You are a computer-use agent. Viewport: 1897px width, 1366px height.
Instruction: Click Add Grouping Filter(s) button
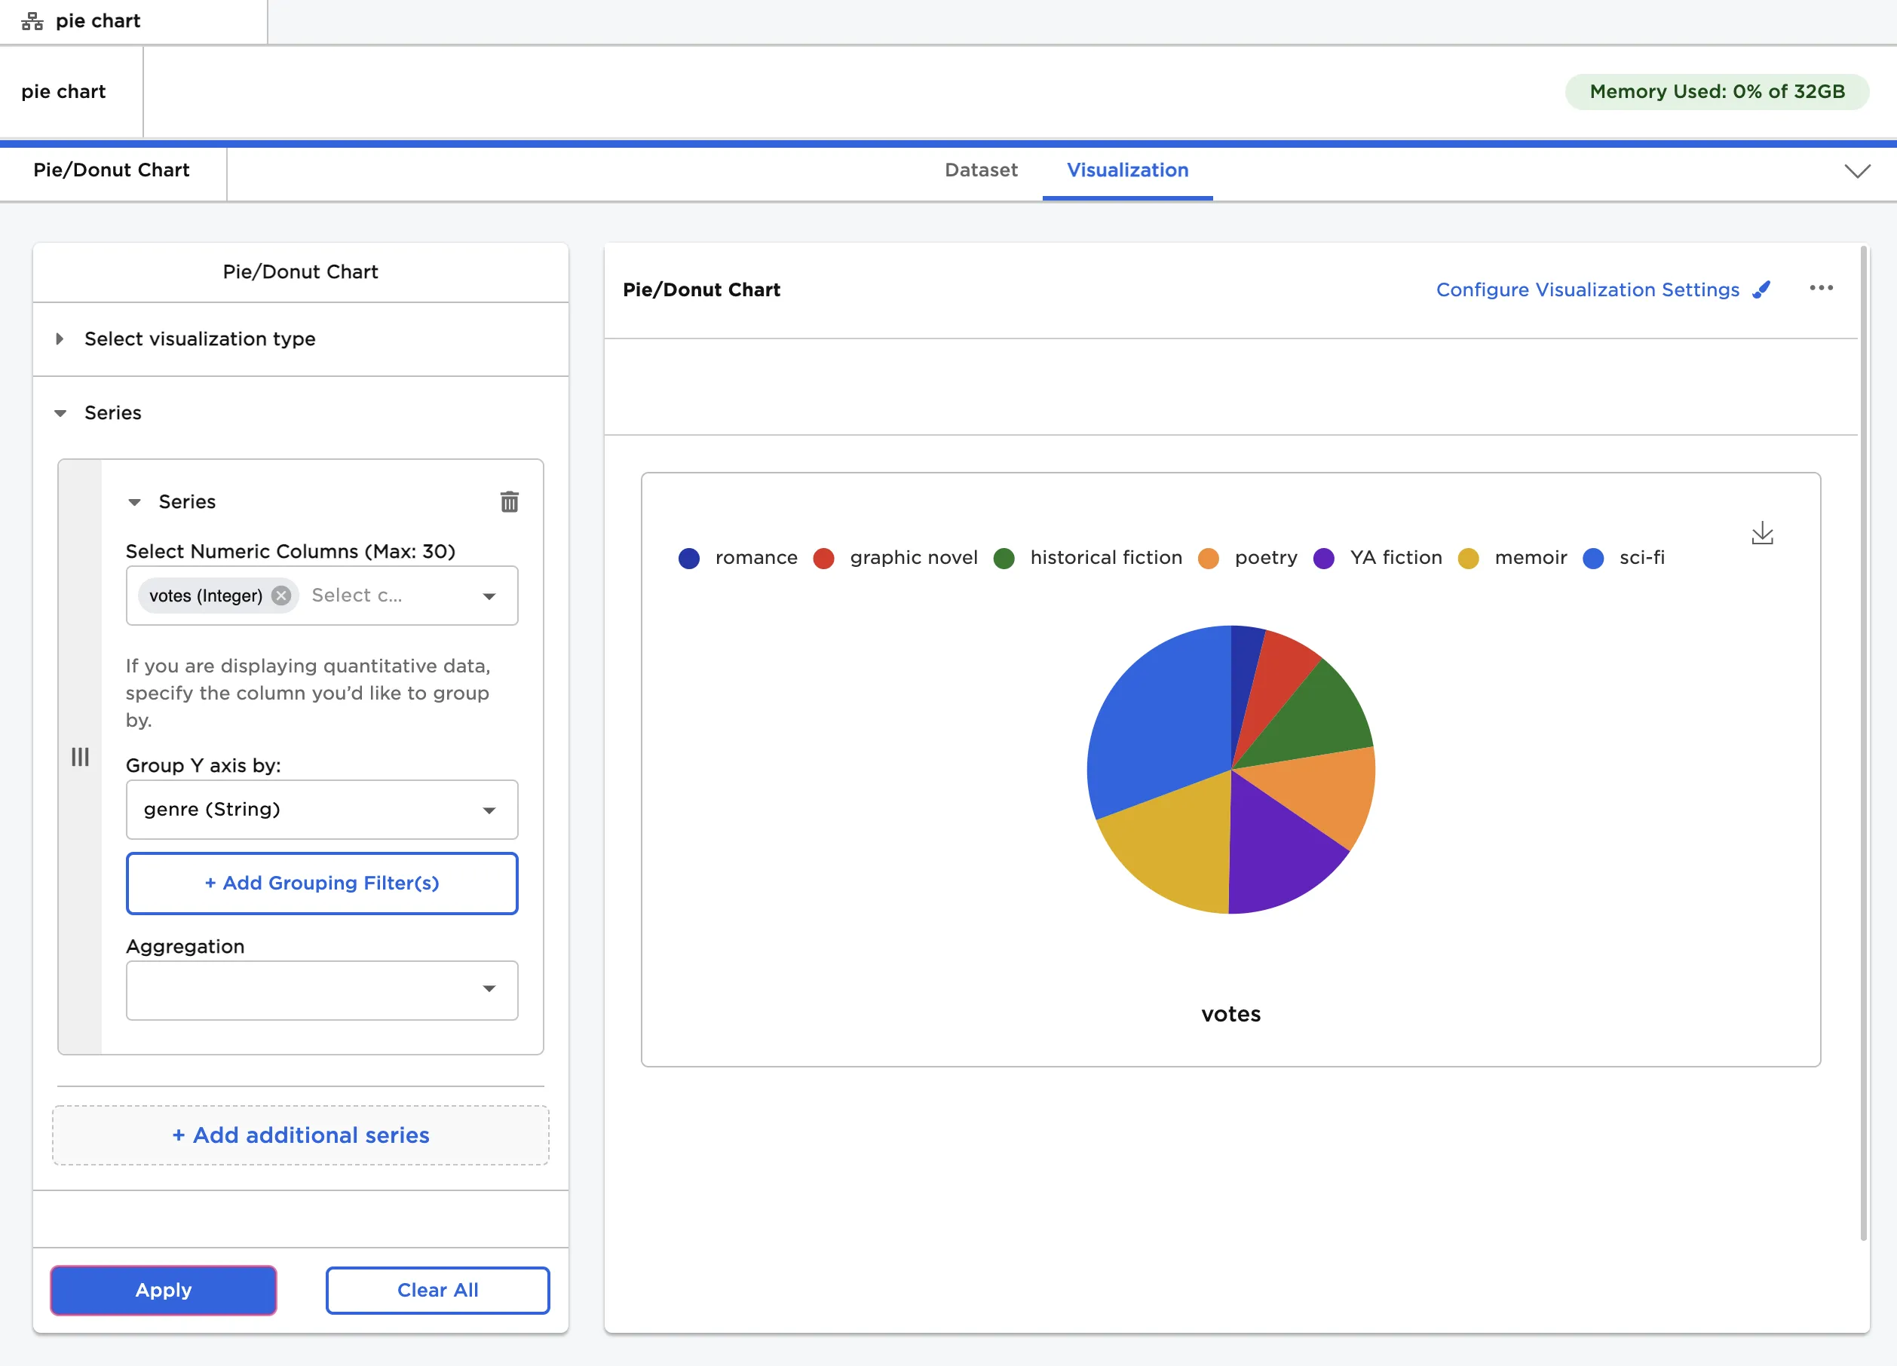[x=321, y=884]
